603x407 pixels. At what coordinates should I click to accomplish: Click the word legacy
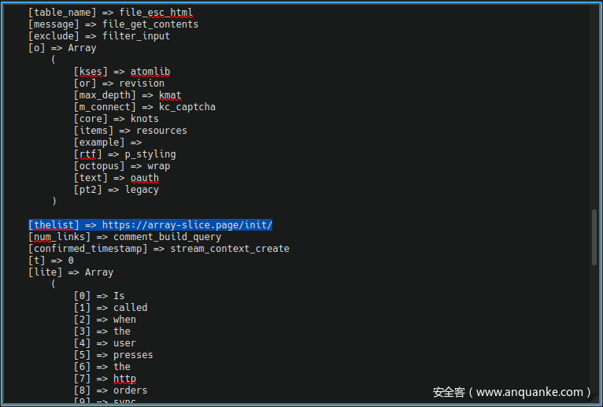tap(142, 190)
